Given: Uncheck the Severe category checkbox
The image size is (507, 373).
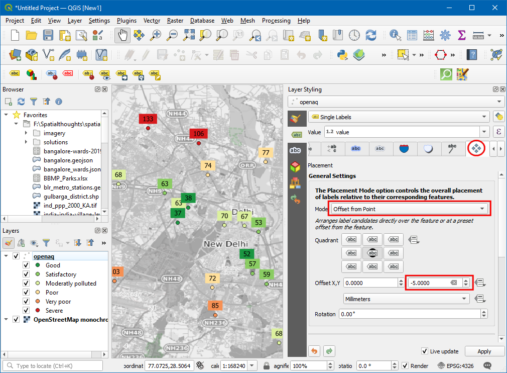Looking at the screenshot, I should [26, 311].
